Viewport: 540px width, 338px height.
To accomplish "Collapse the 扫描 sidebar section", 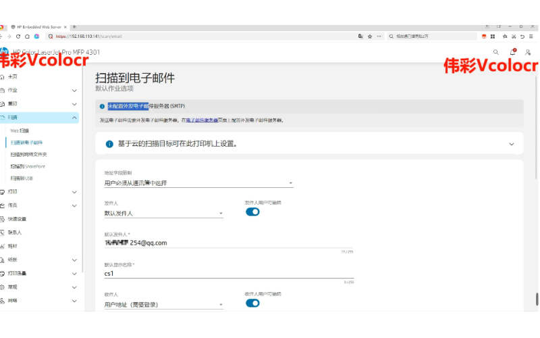I will 74,118.
